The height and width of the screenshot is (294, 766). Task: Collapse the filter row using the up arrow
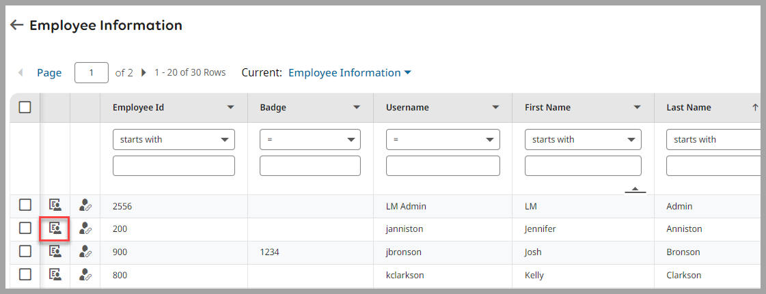(635, 189)
